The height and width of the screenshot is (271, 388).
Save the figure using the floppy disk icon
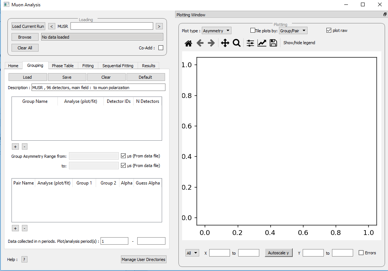click(x=273, y=43)
